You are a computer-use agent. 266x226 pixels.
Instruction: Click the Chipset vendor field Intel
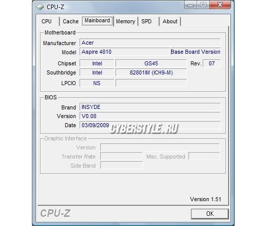(97, 63)
